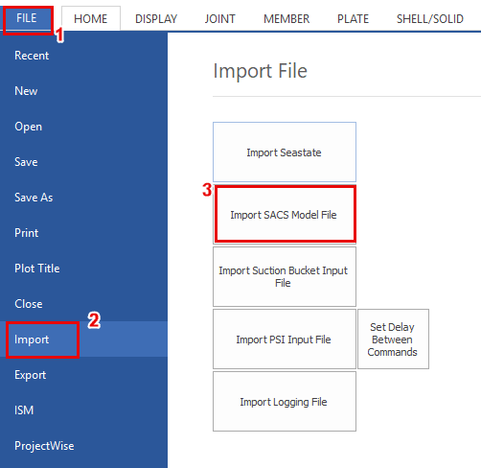The height and width of the screenshot is (468, 481).
Task: Click Import PSI Input File button
Action: click(285, 339)
